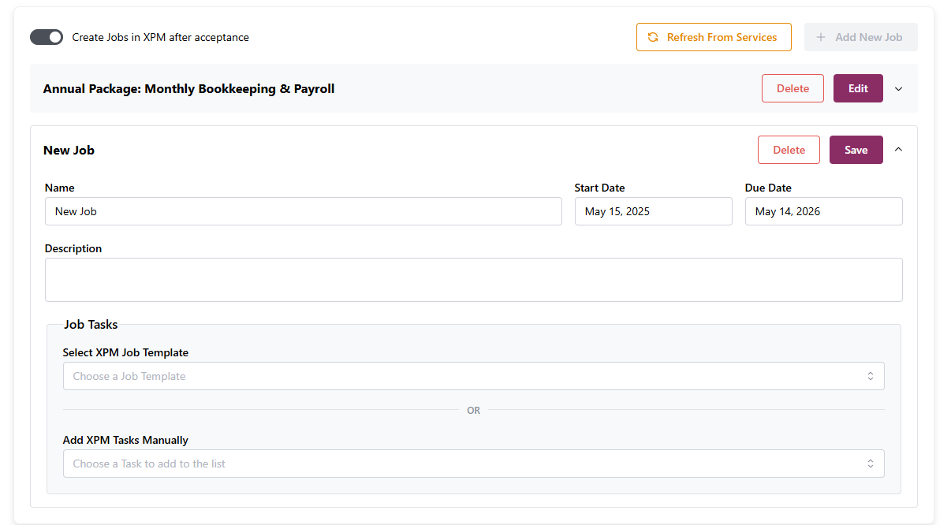Expand the Annual Package section chevron
This screenshot has height=525, width=951.
coord(898,89)
